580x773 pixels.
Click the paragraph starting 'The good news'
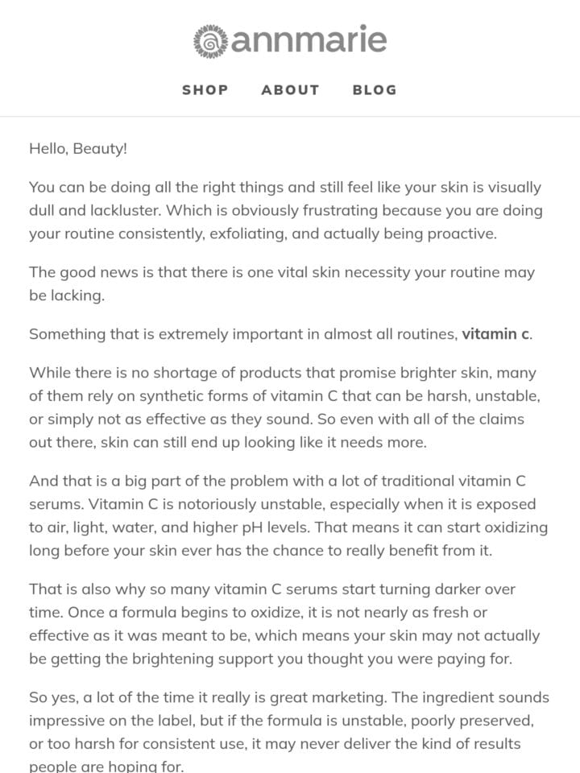point(282,283)
